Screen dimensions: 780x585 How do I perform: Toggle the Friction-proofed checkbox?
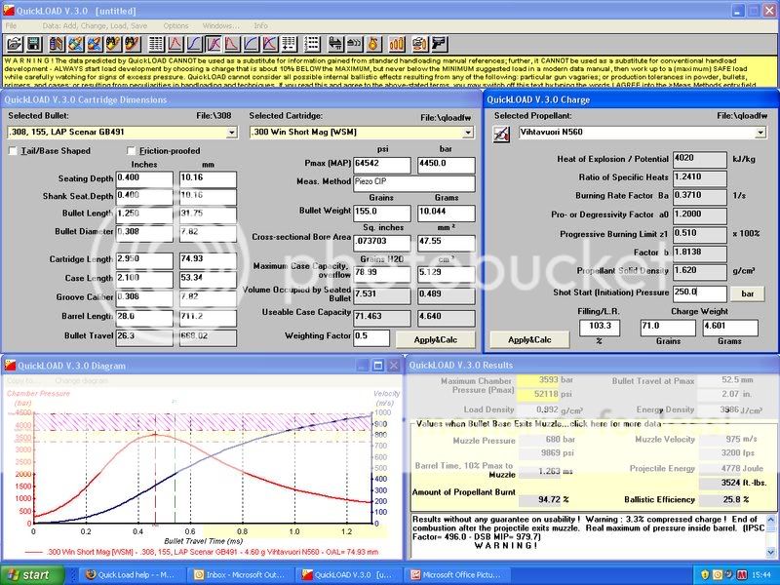(x=132, y=151)
